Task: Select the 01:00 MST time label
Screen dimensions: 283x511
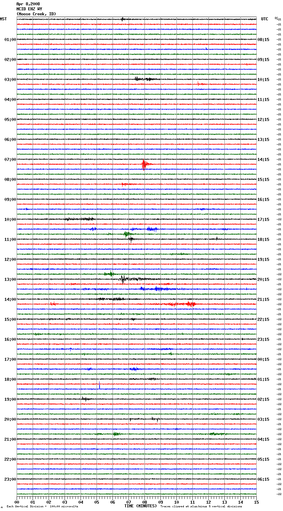Action: 10,40
